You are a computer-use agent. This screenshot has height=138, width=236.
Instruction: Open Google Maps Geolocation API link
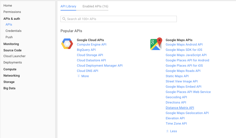point(187,113)
